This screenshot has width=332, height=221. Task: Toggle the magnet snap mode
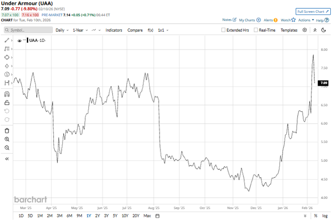pos(7,94)
